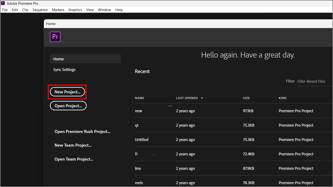Click the Adobe Premiere Pro title bar icon

coord(3,3)
